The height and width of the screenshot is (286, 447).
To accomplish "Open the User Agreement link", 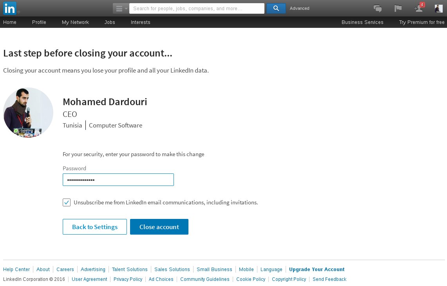I will (x=89, y=279).
